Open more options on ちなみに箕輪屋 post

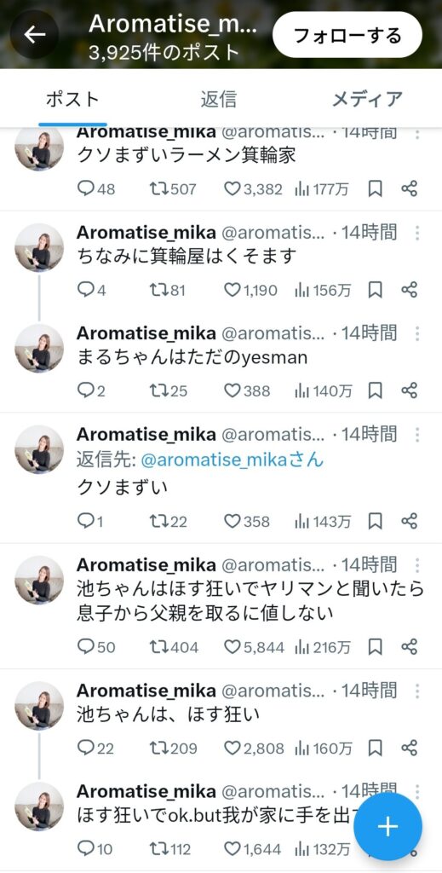click(x=417, y=233)
